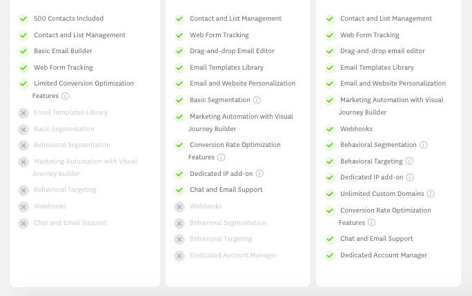Open info tooltip for middle plan Dedicated IP add-on
This screenshot has width=472, height=296.
click(259, 173)
